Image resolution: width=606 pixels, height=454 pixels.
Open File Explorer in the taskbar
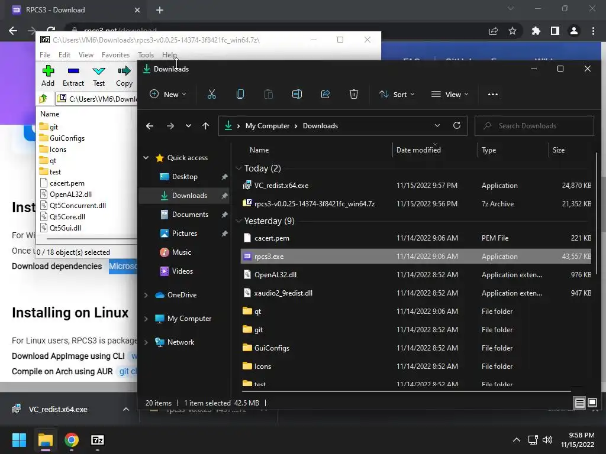click(45, 440)
